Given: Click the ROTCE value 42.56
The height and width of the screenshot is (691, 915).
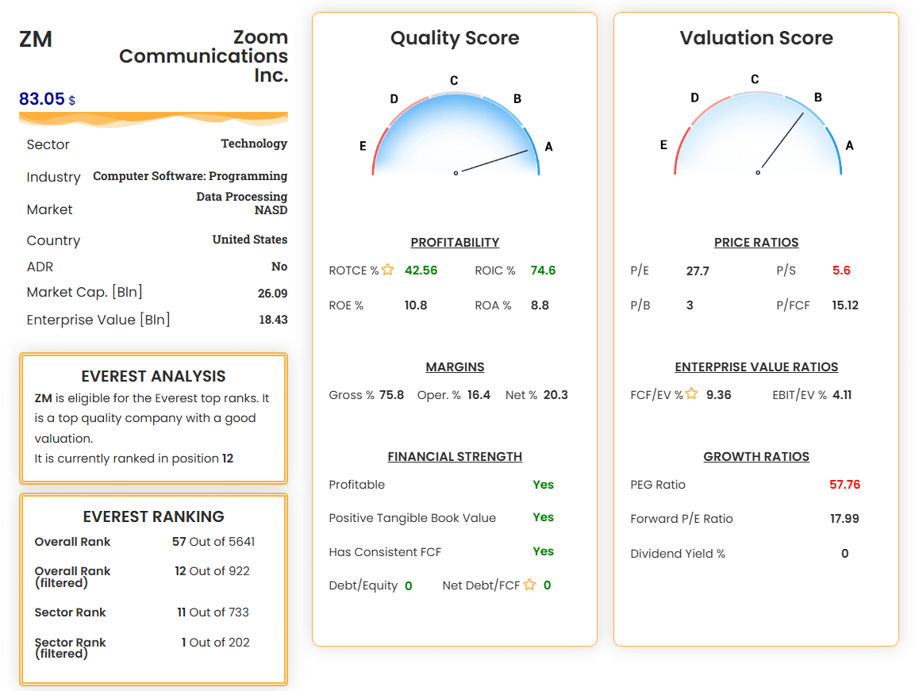Looking at the screenshot, I should tap(421, 271).
